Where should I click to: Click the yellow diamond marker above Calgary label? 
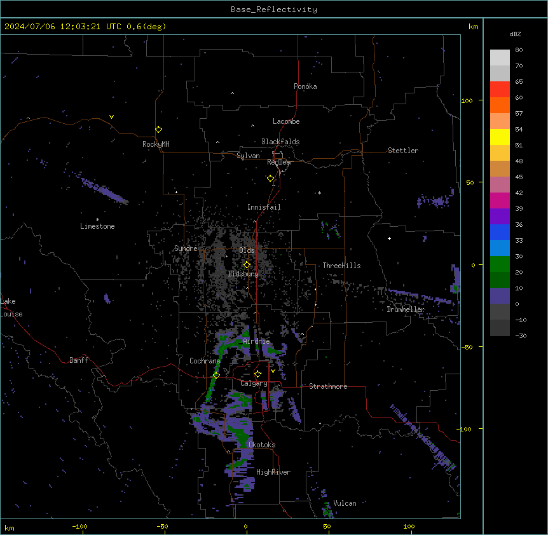257,374
